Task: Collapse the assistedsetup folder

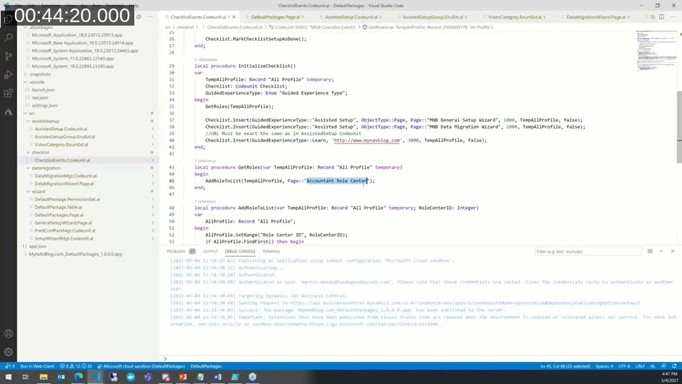Action: [x=45, y=121]
